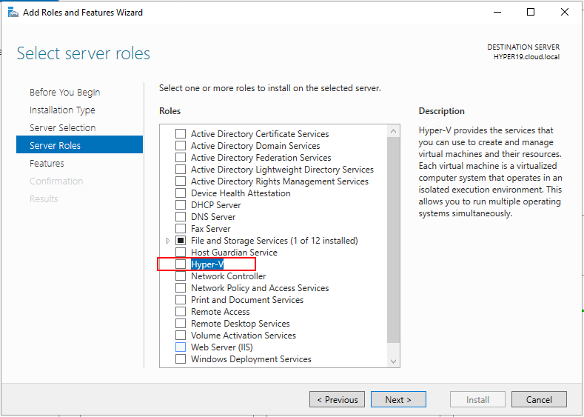Switch to Server Selection step
The height and width of the screenshot is (417, 584).
click(x=62, y=128)
